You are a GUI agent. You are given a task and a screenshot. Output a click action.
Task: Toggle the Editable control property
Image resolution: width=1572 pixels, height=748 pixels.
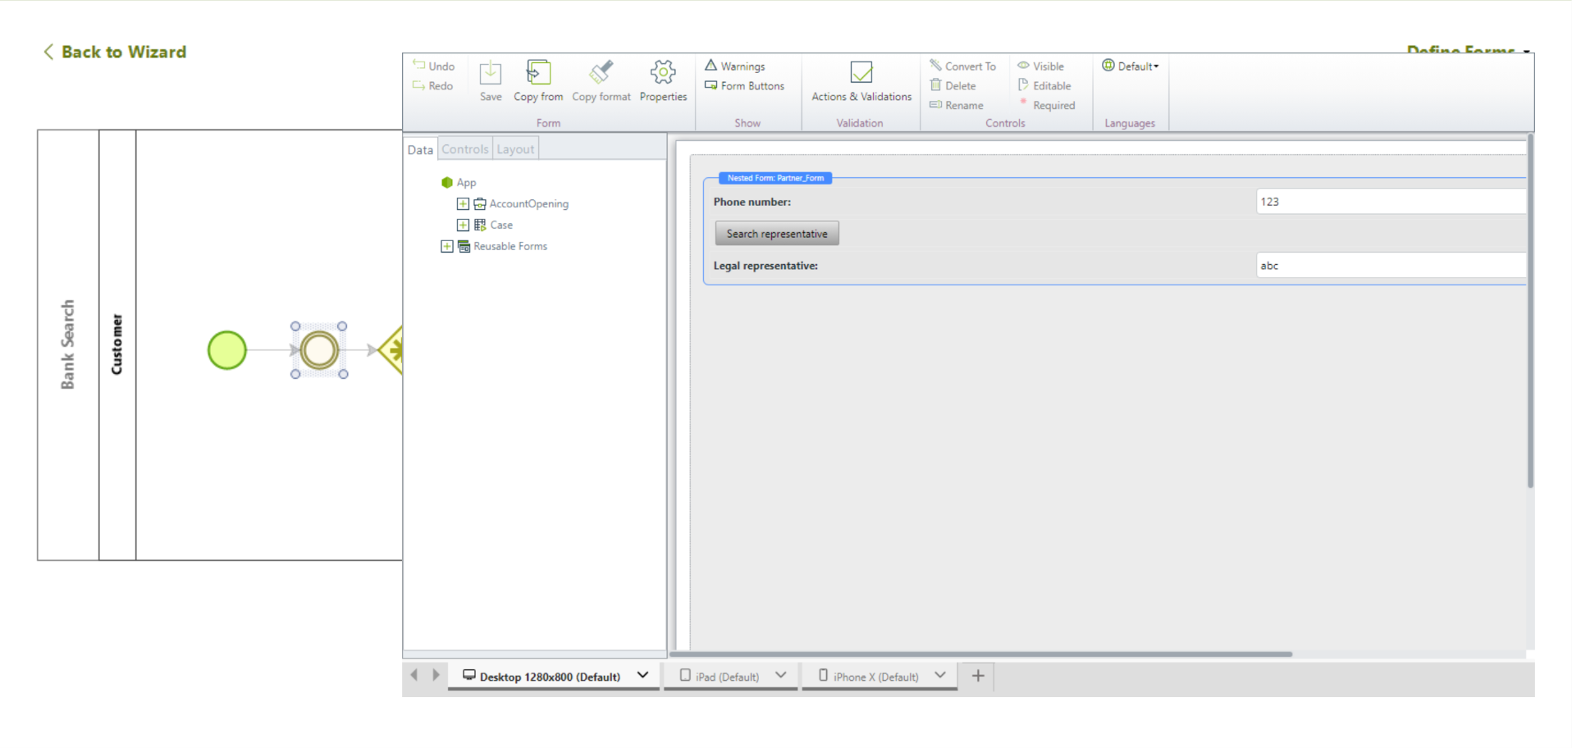1044,85
